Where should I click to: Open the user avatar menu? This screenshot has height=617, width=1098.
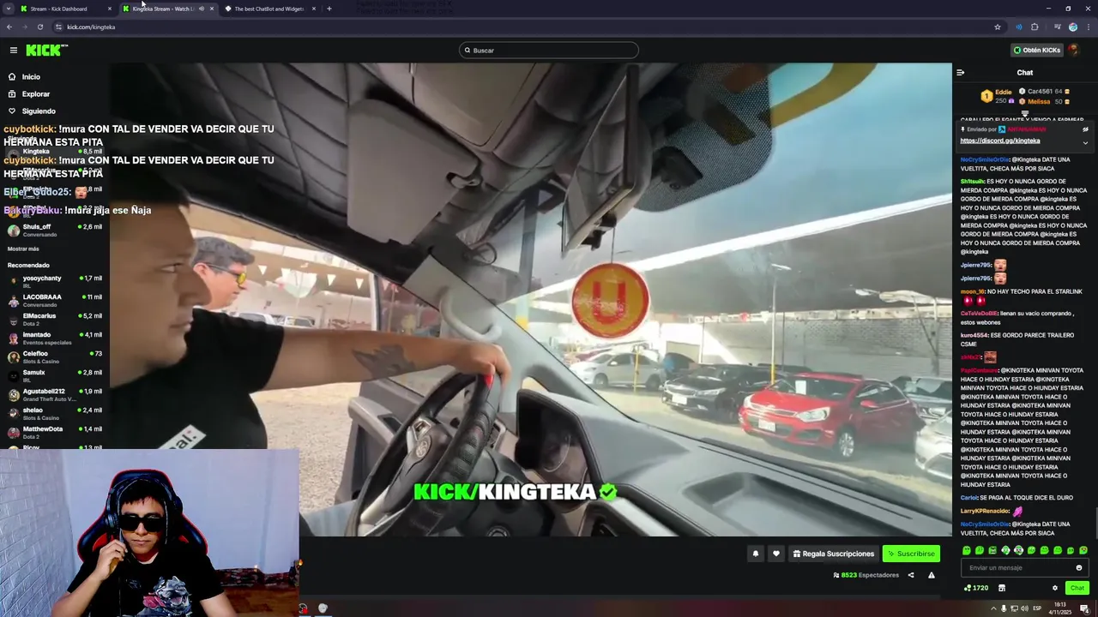(1074, 51)
